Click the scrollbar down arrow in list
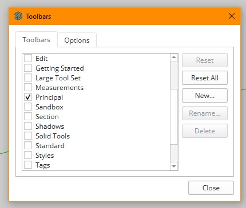 click(x=174, y=166)
